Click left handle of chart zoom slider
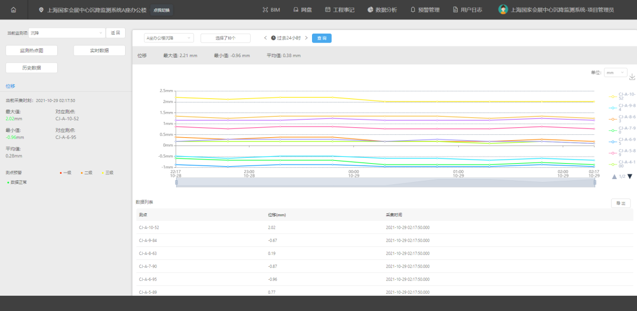 coord(176,183)
